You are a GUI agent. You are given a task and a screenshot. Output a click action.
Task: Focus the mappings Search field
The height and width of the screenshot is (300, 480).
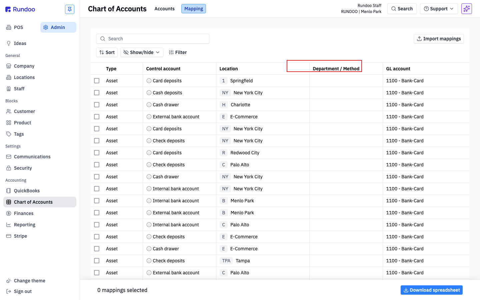153,39
